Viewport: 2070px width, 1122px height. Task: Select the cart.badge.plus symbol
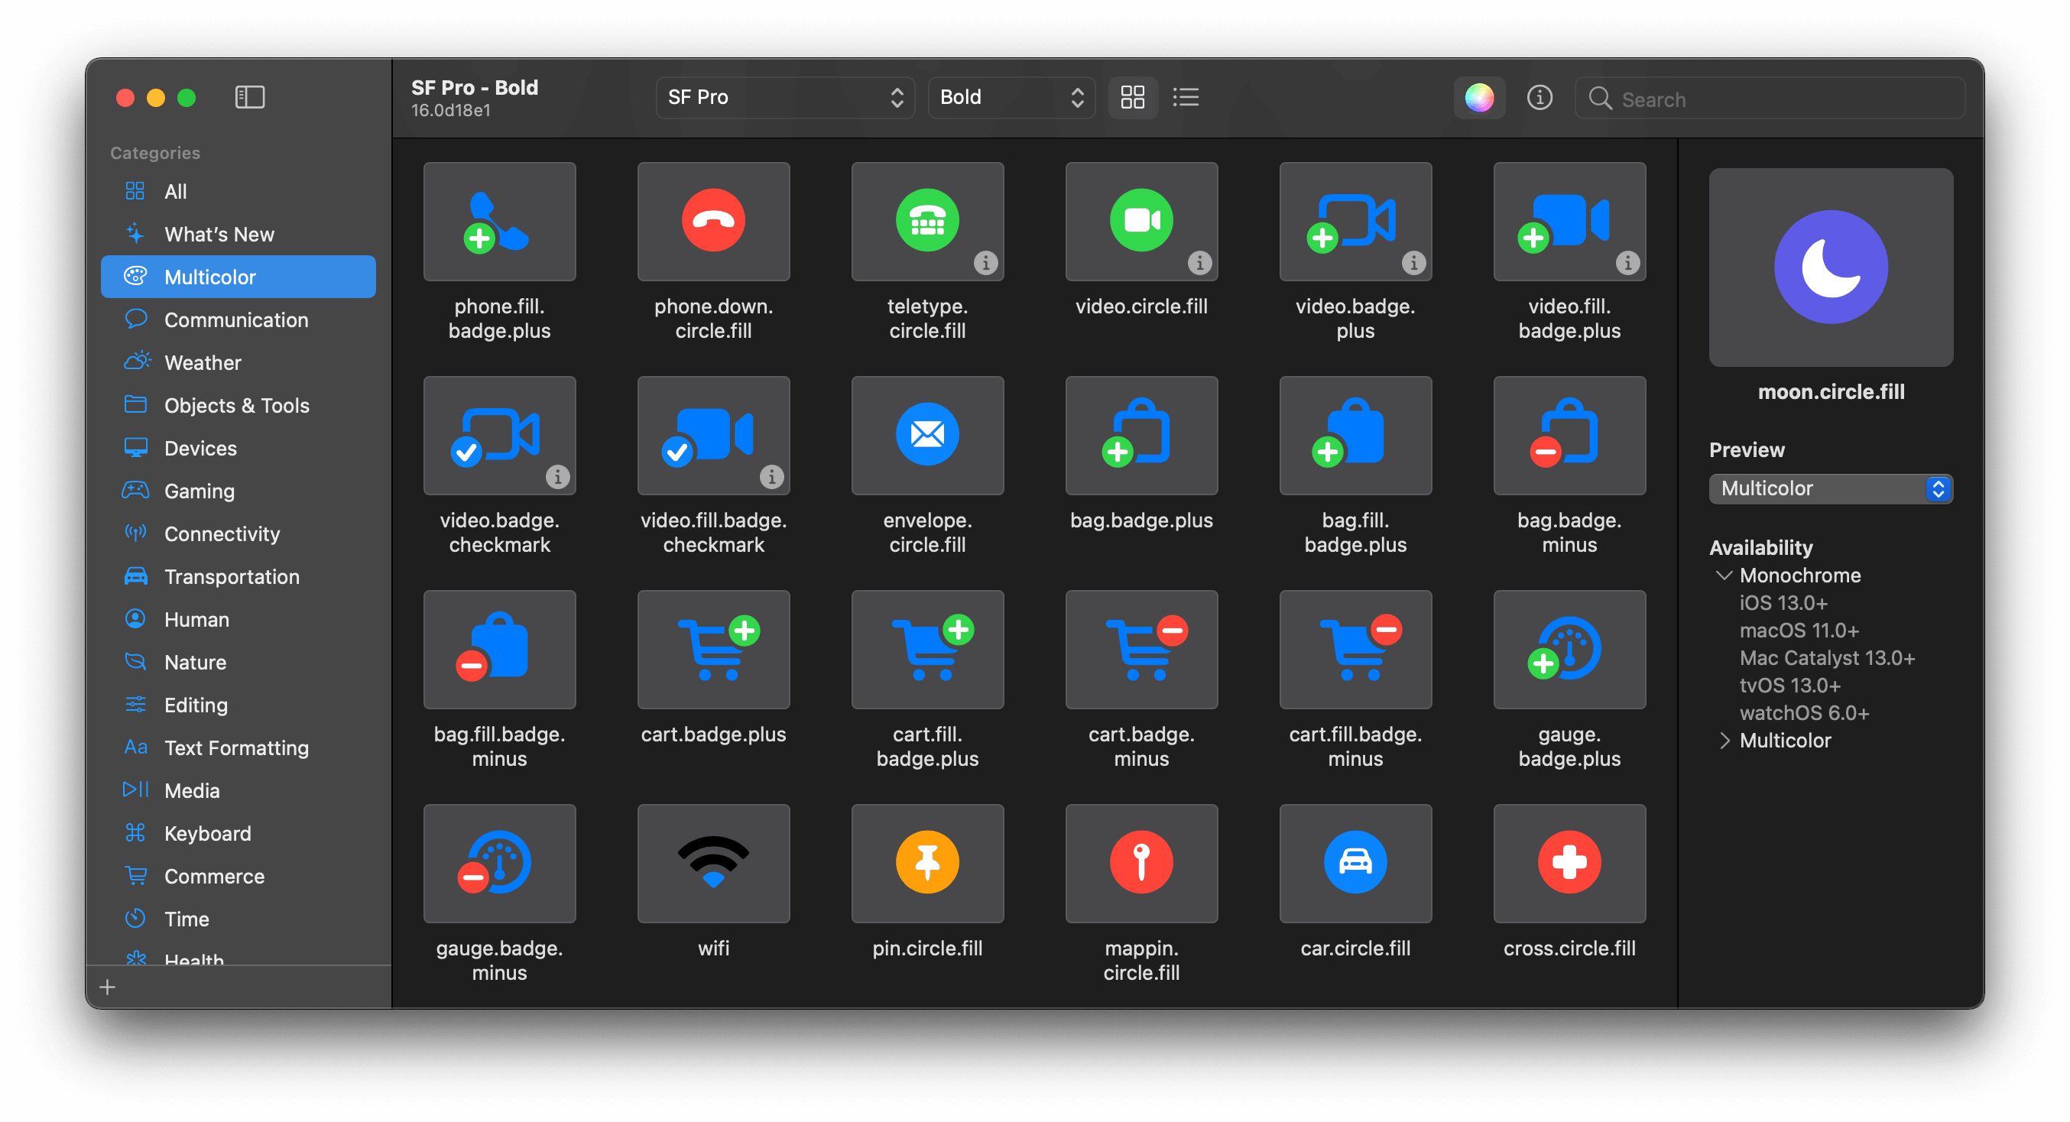712,649
